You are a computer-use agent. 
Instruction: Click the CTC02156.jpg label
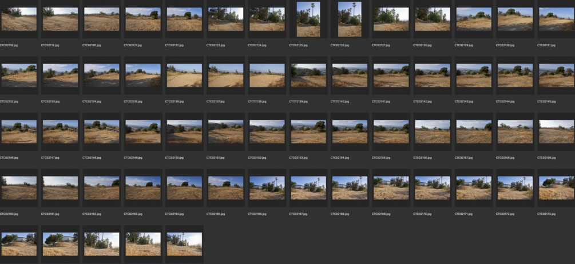point(422,158)
